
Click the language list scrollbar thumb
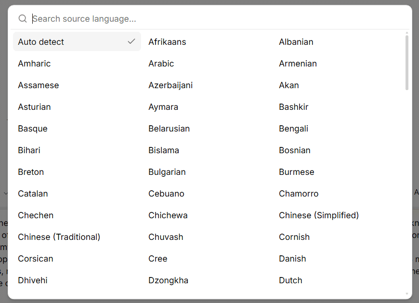point(406,63)
